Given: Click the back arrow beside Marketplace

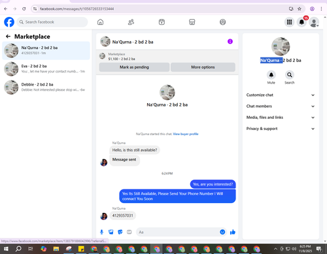Looking at the screenshot, I should tap(8, 37).
